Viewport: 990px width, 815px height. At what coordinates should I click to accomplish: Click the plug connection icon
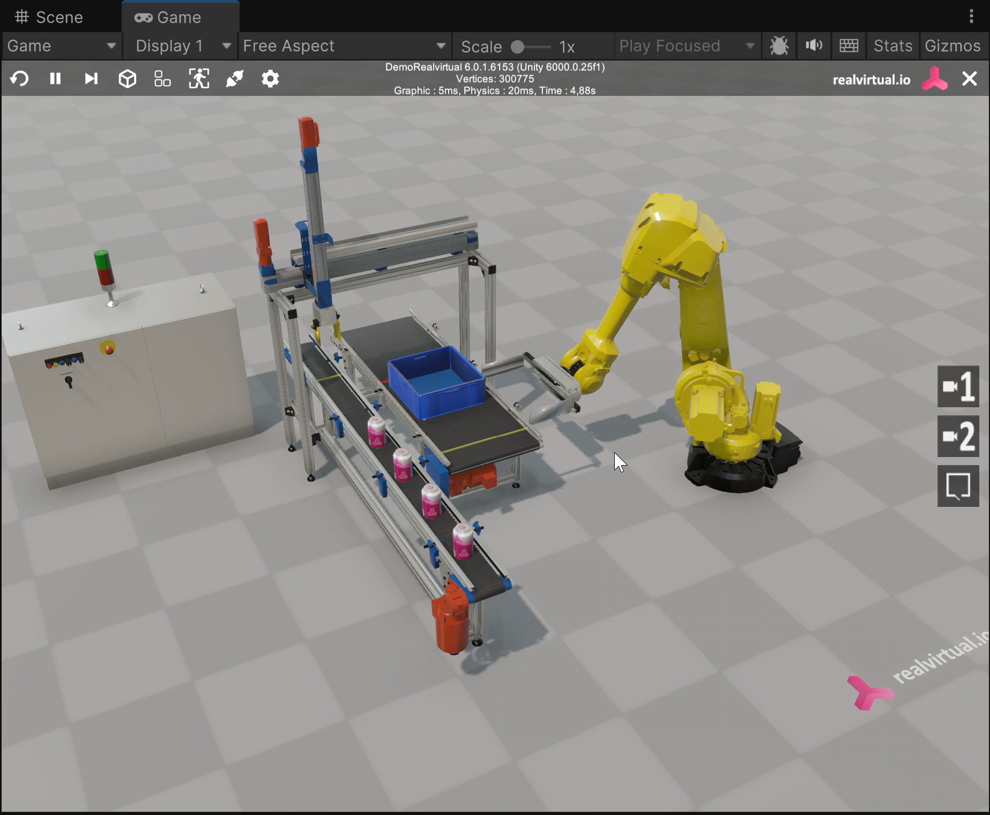pyautogui.click(x=234, y=79)
